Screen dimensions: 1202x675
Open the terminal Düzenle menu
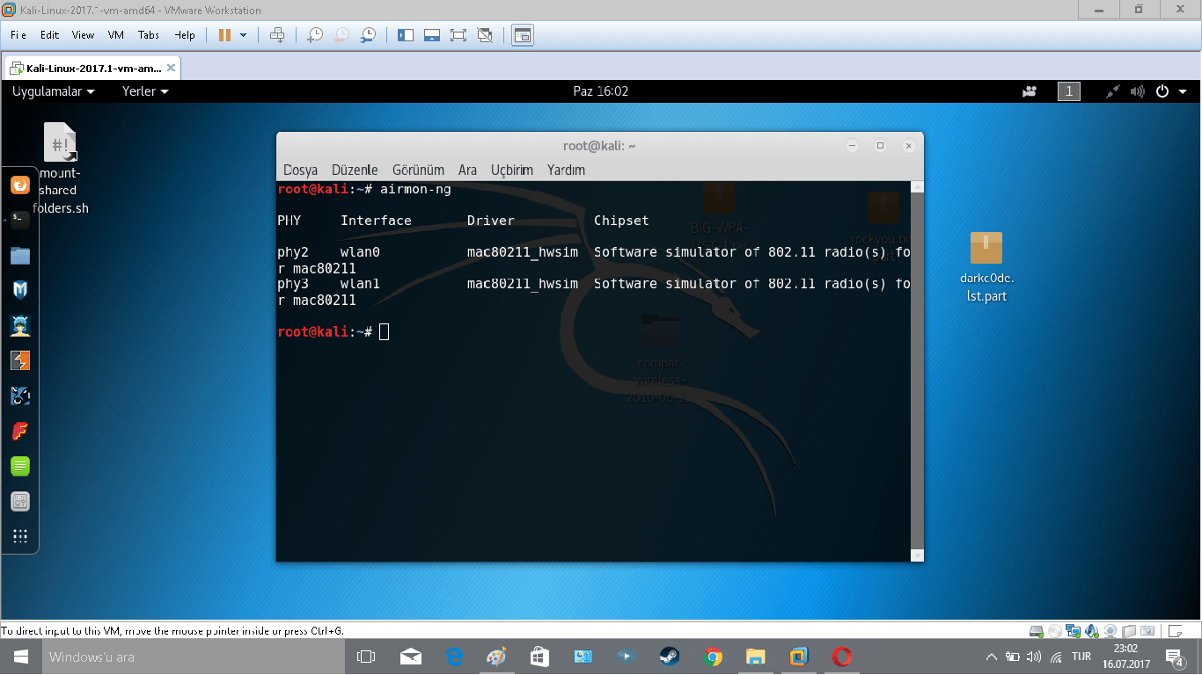[355, 170]
